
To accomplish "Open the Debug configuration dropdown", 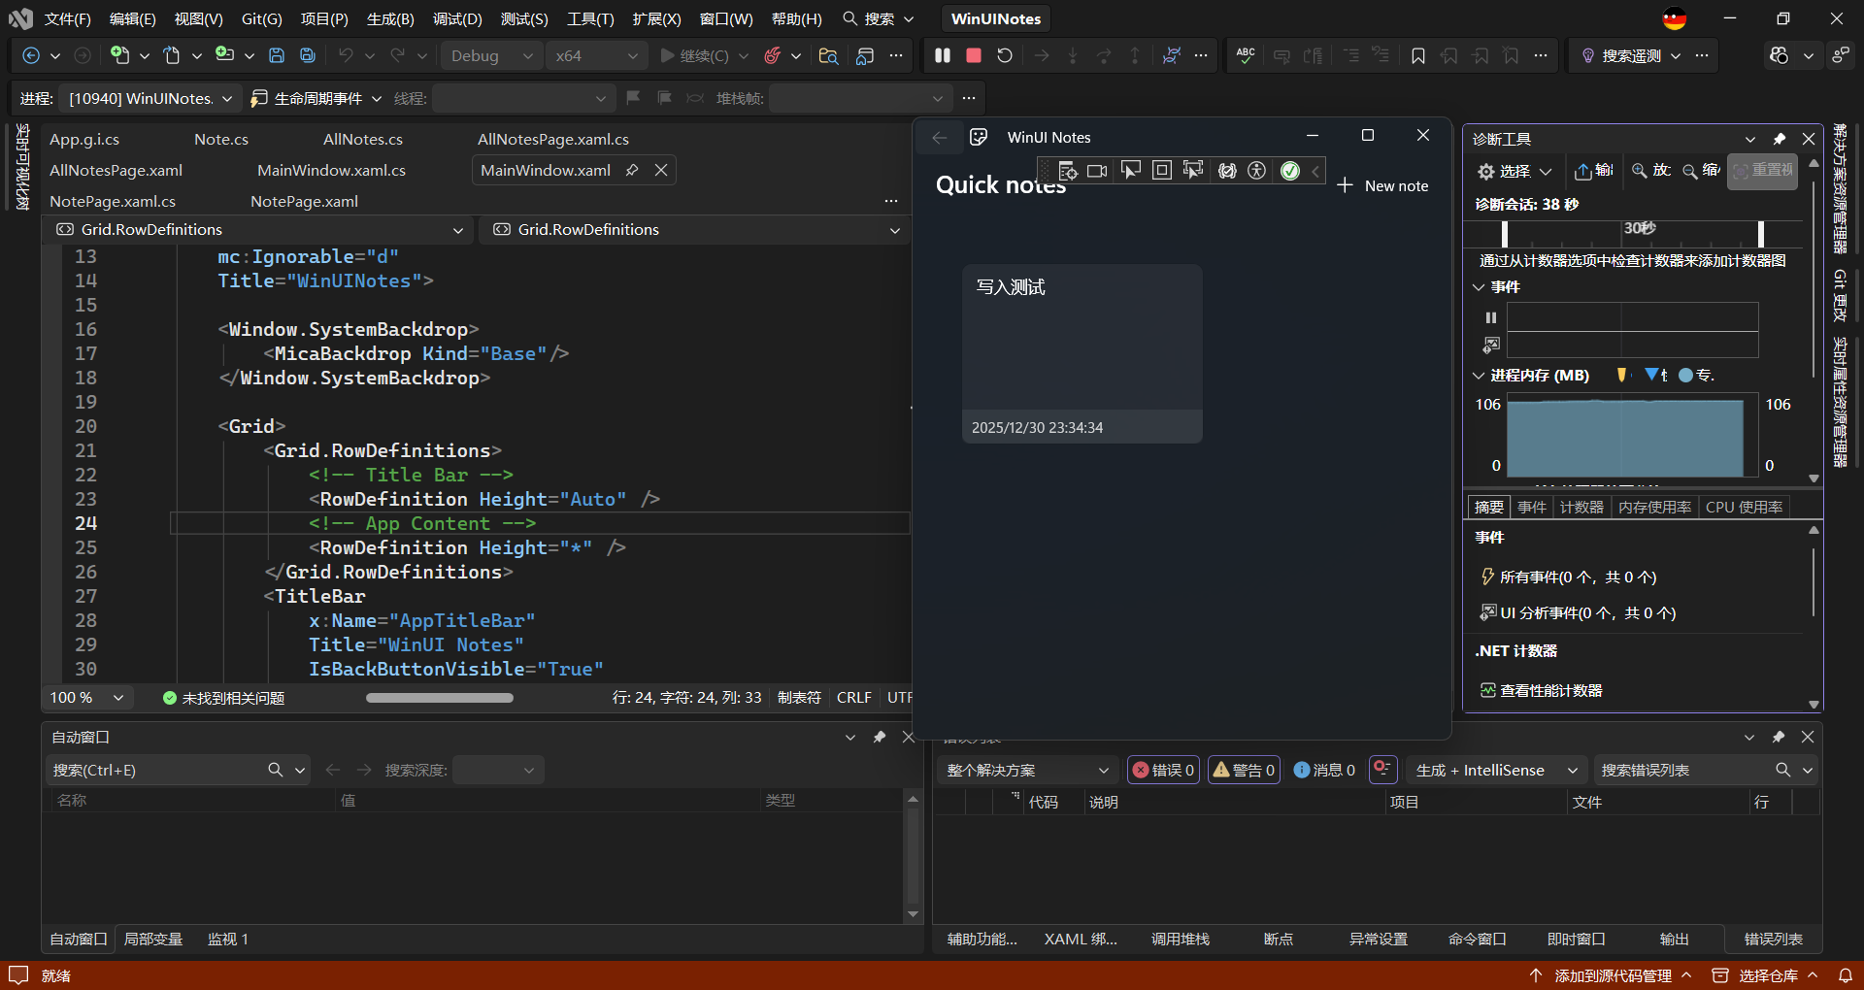I will (491, 56).
